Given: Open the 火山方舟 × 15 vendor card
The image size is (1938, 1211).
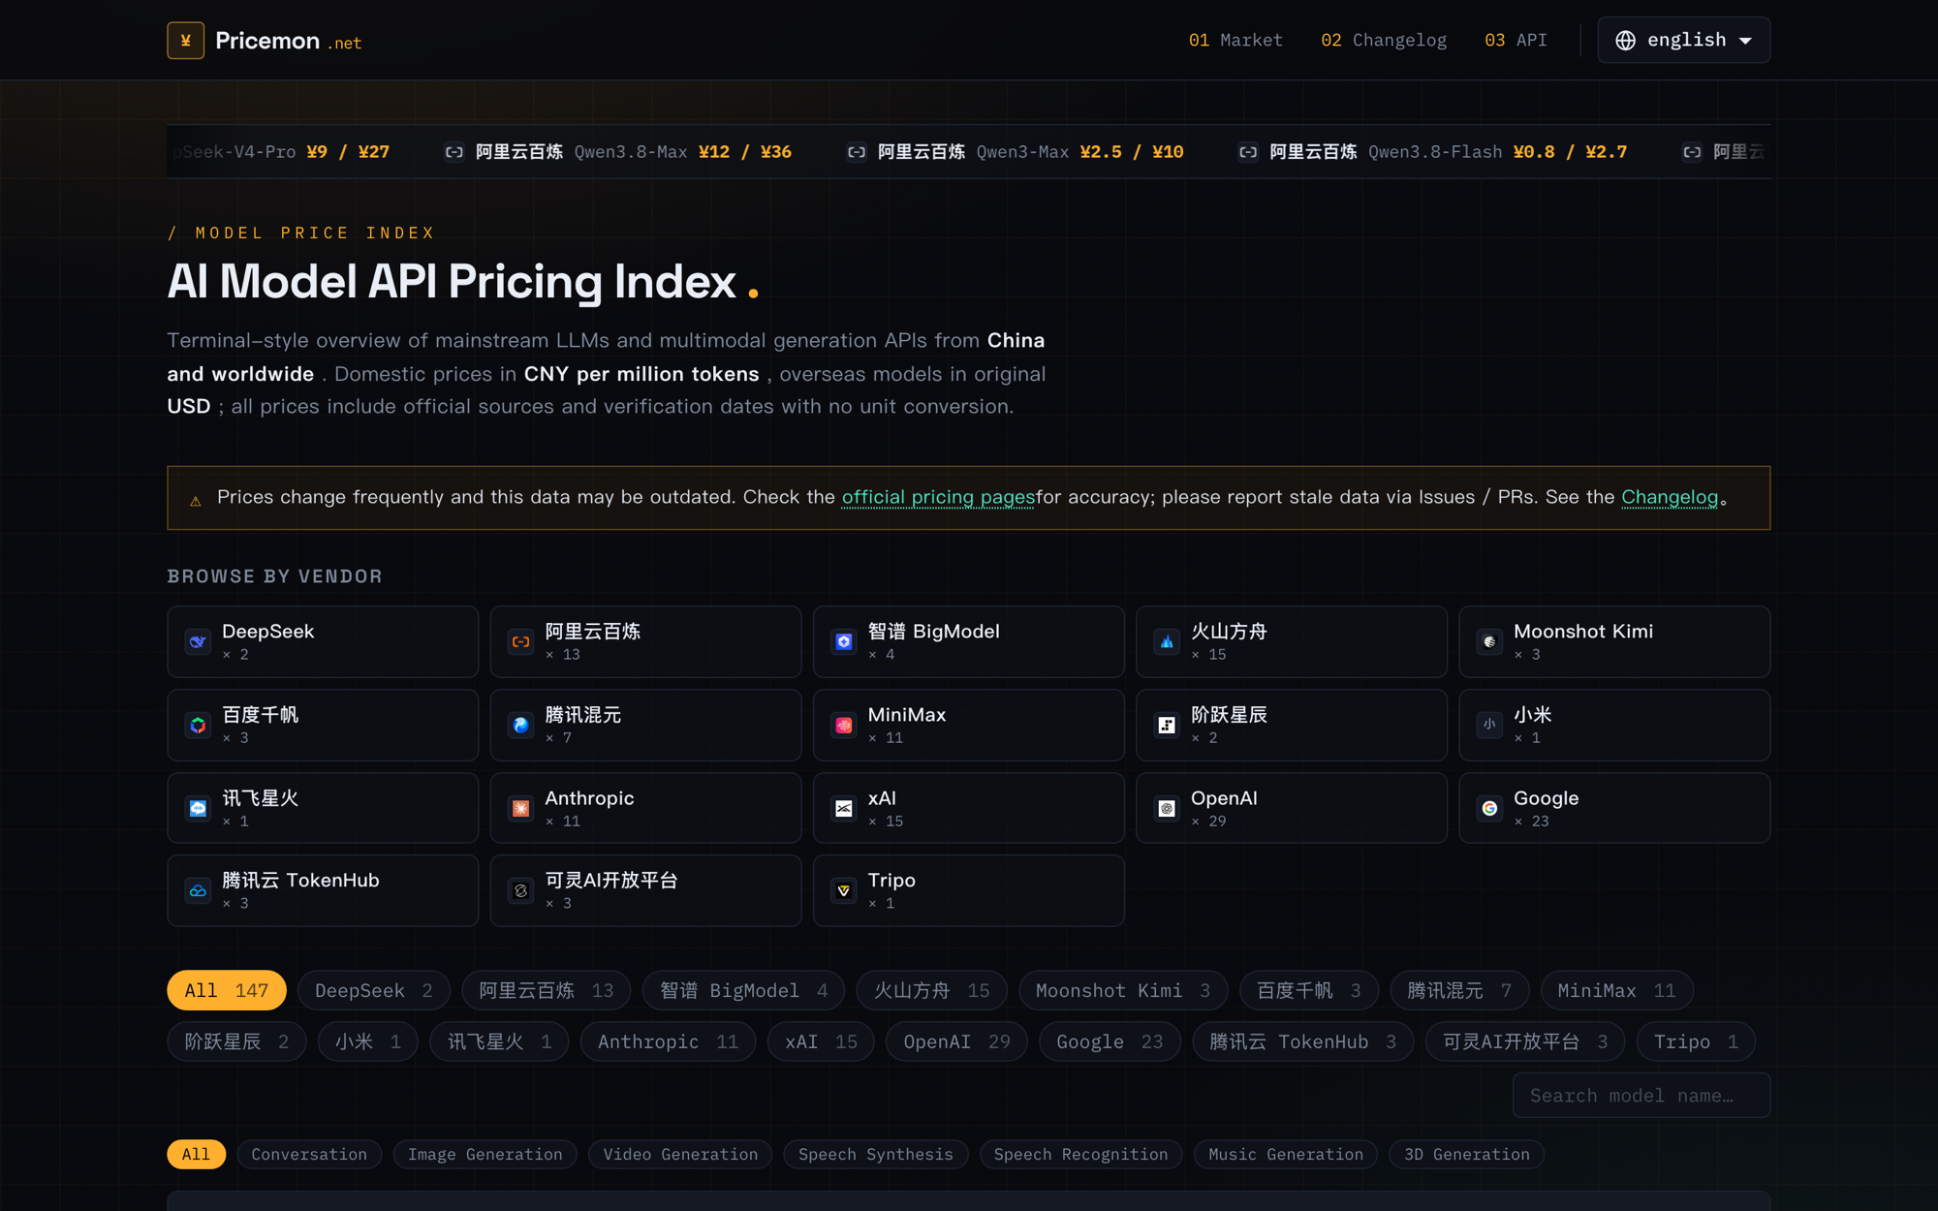Looking at the screenshot, I should [1292, 641].
